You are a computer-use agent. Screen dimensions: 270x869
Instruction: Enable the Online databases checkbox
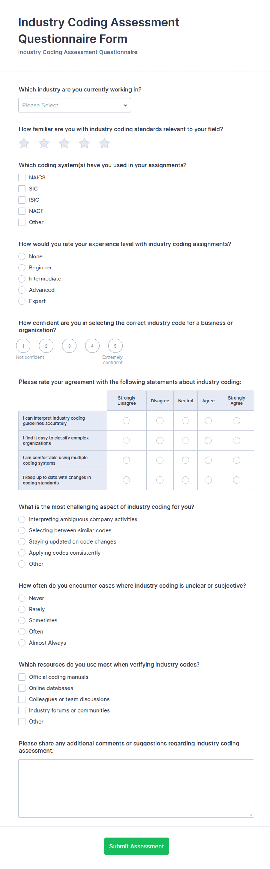[21, 688]
